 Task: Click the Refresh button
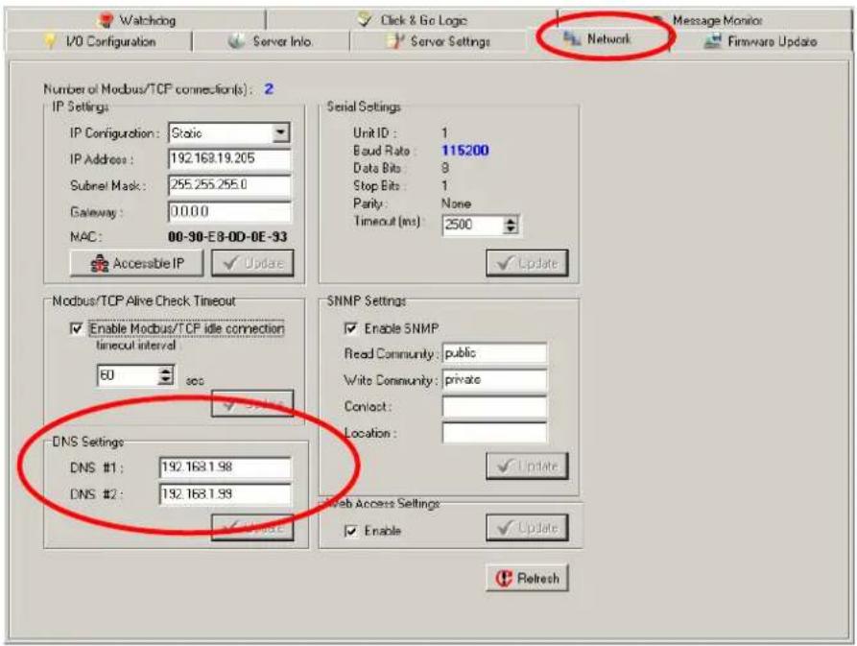tap(527, 578)
